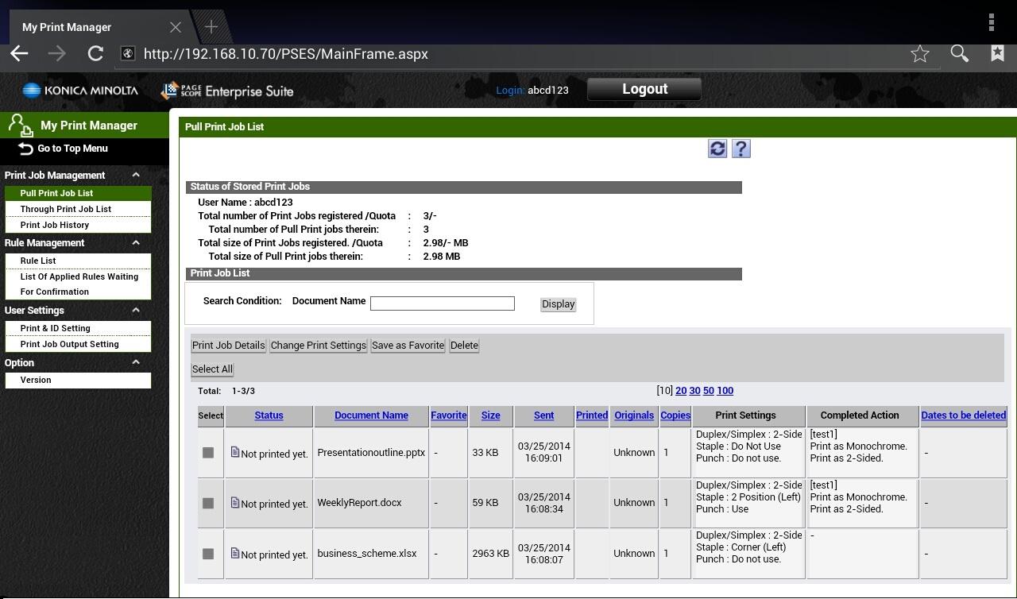Click the Print Job Details button
The width and height of the screenshot is (1017, 599).
click(228, 346)
